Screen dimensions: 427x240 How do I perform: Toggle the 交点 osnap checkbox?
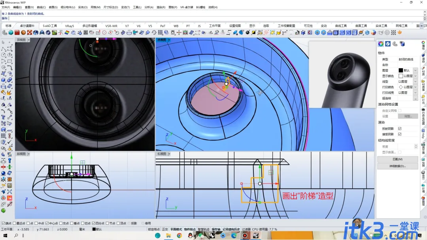point(61,223)
